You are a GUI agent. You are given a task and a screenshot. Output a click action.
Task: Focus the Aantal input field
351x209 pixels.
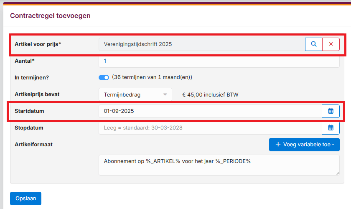[x=219, y=61]
